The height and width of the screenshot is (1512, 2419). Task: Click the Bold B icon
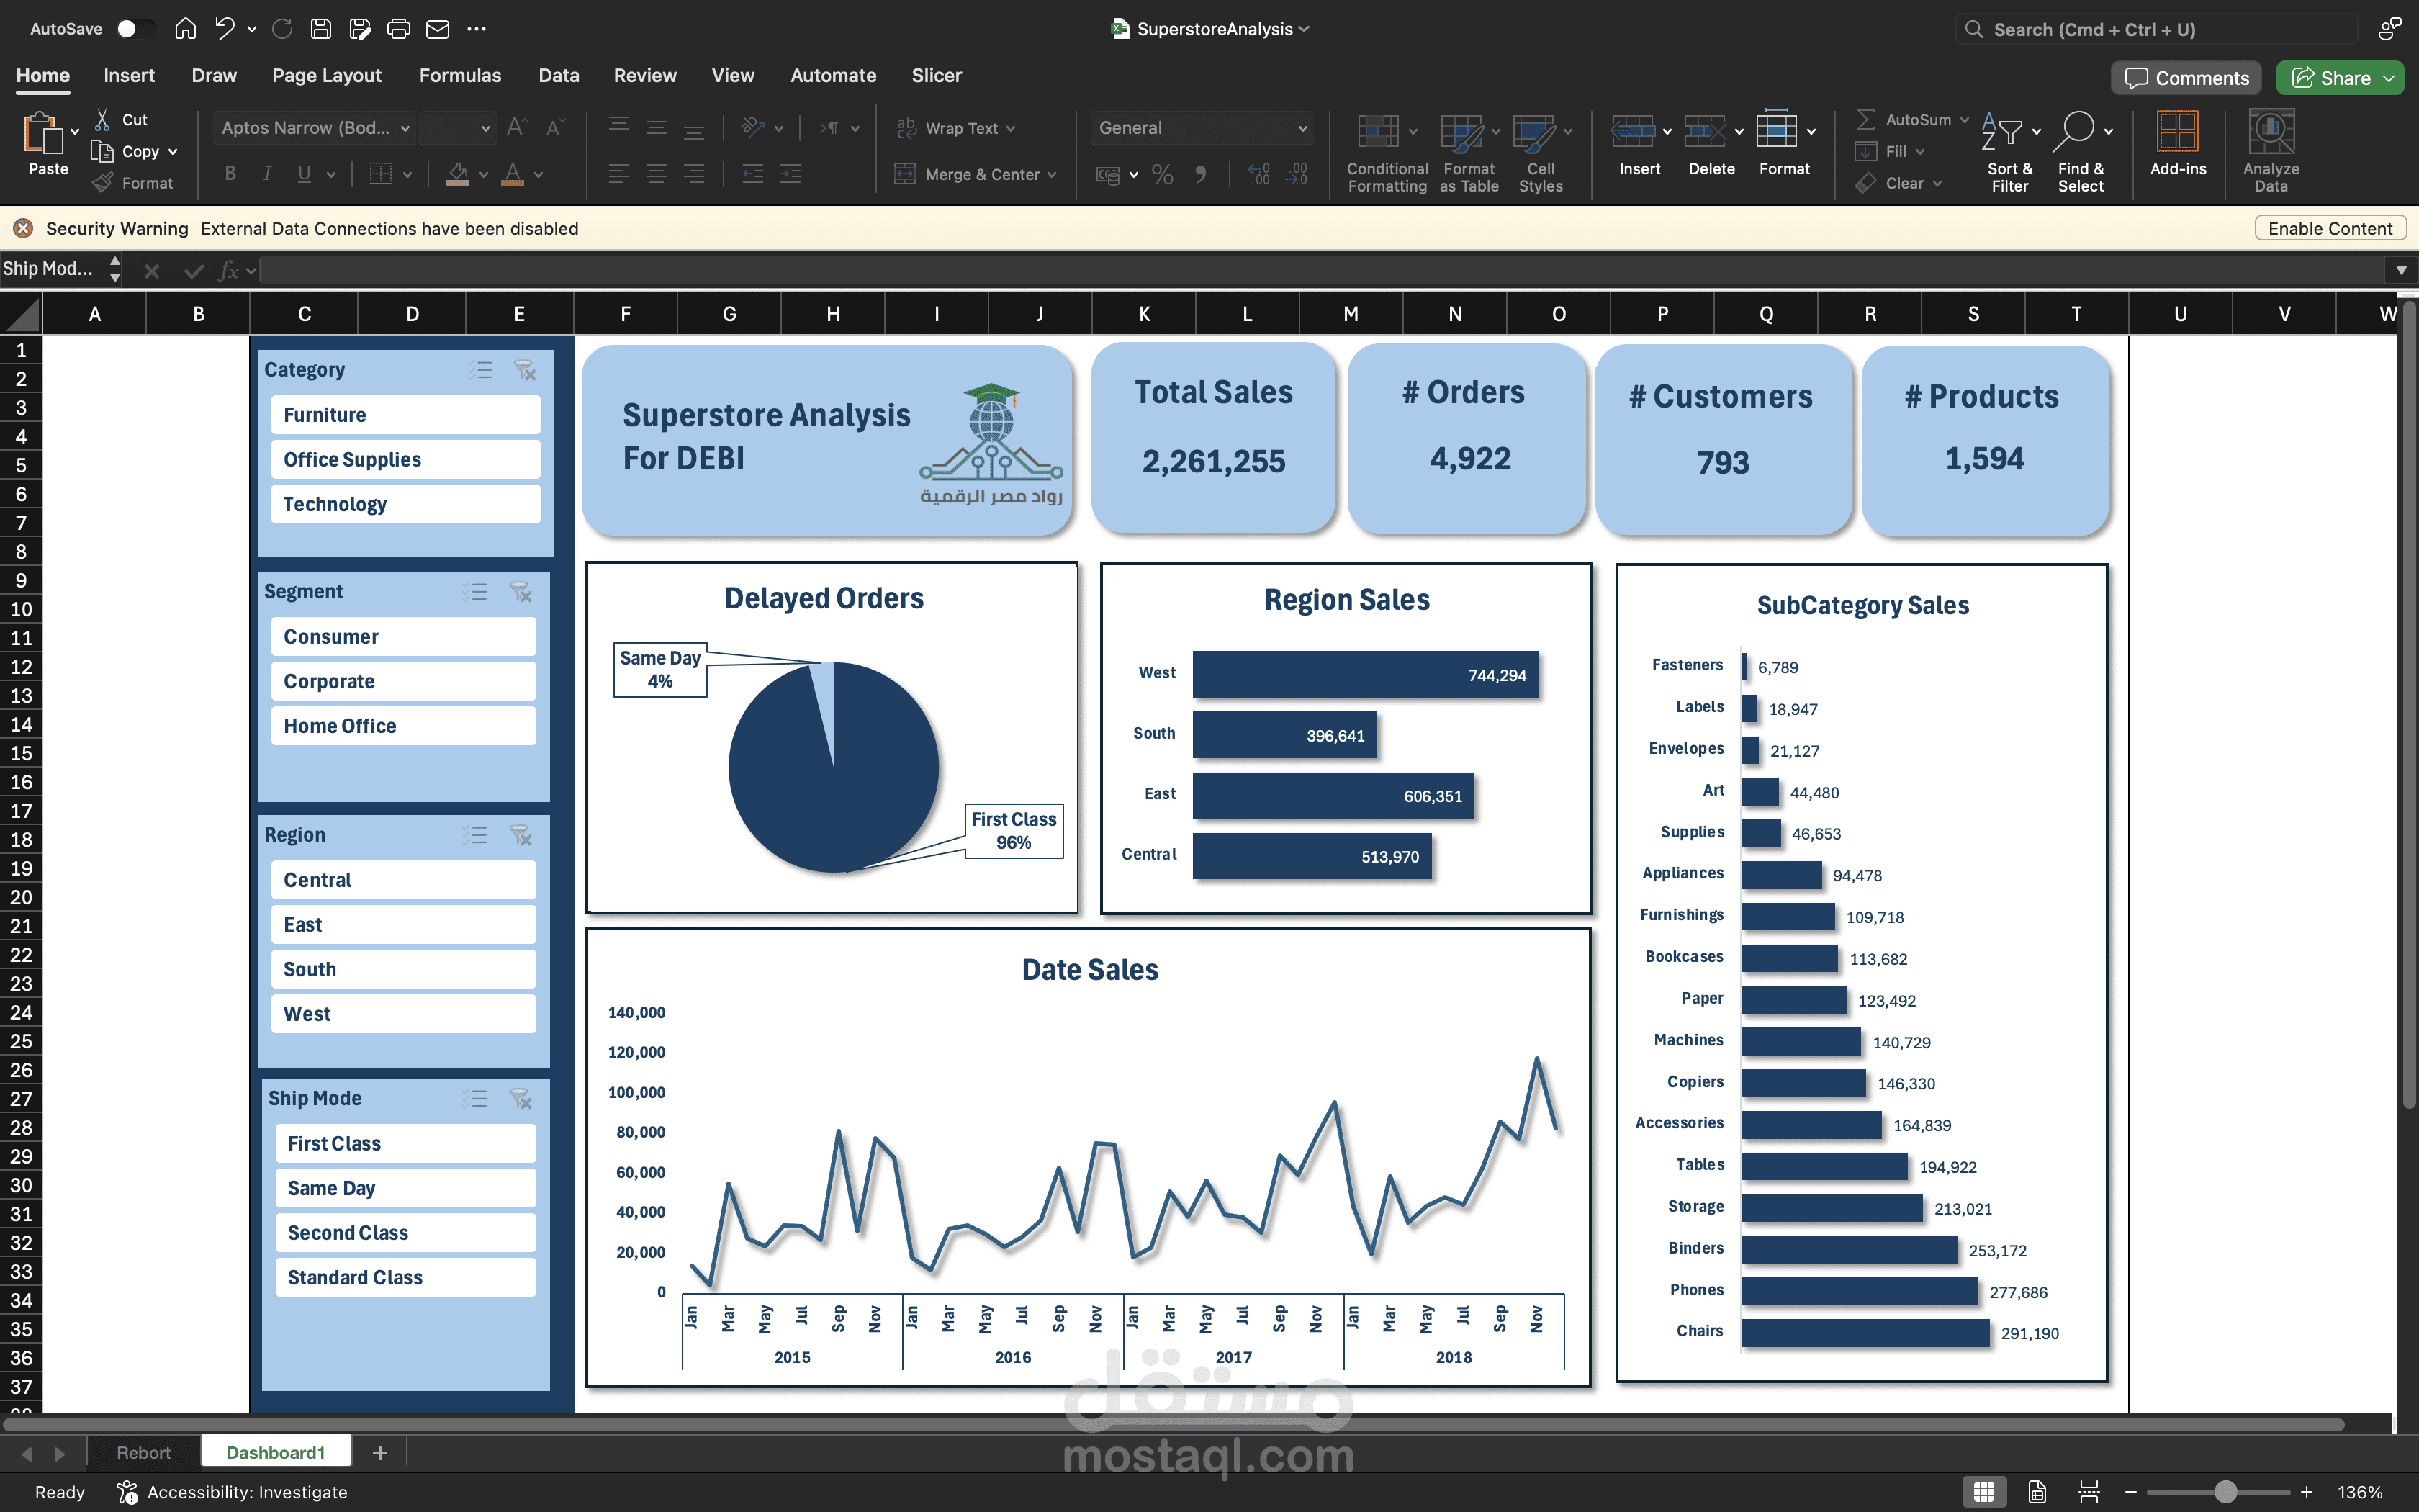[x=231, y=174]
